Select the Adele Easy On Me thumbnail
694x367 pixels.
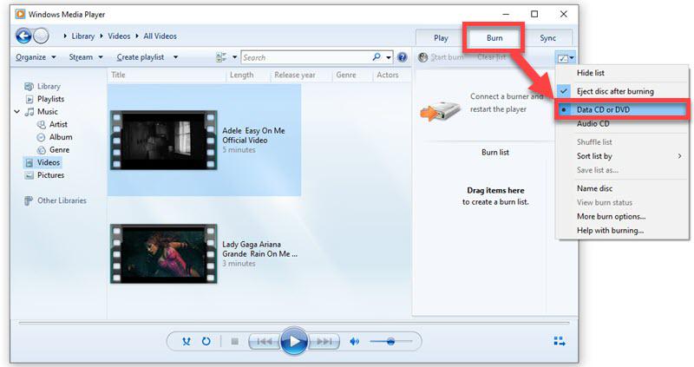pos(164,141)
